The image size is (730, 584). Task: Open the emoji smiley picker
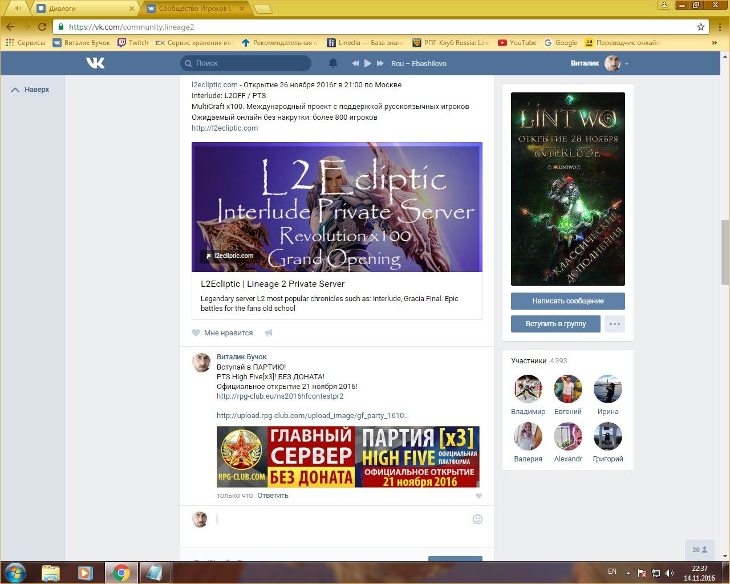click(478, 519)
